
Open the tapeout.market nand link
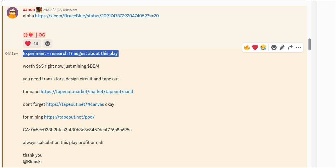point(87,91)
